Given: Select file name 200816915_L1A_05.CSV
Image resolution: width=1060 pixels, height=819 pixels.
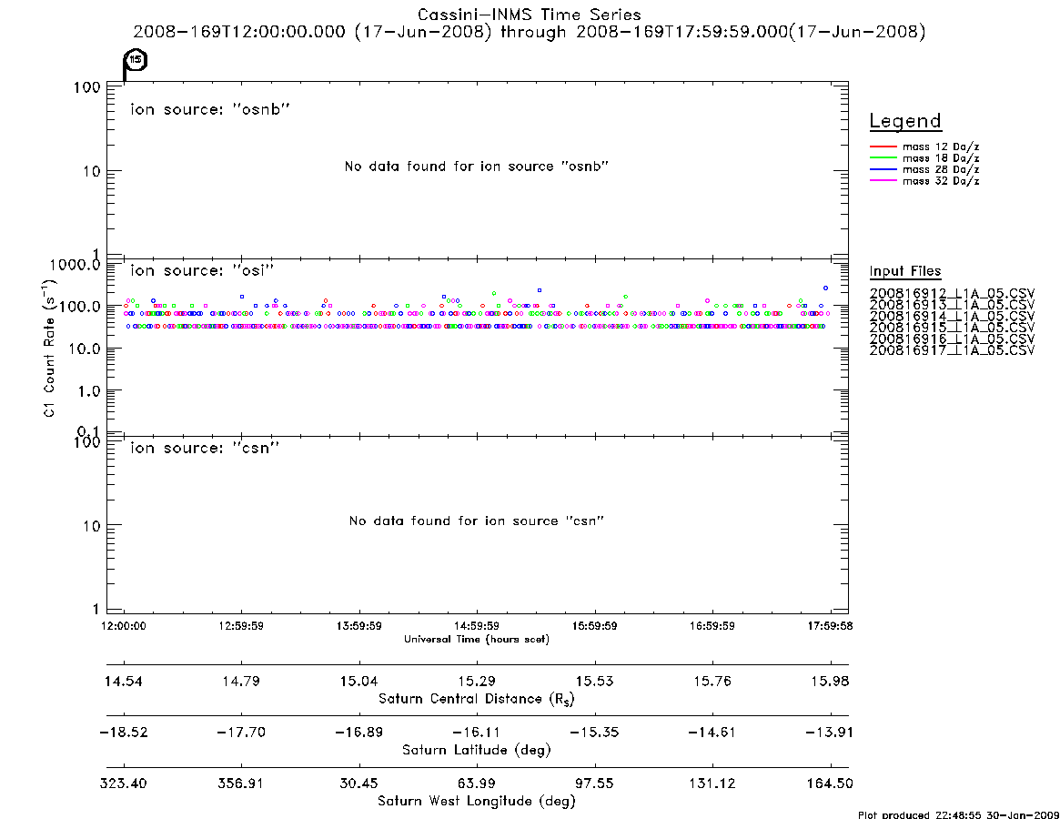Looking at the screenshot, I should pyautogui.click(x=952, y=328).
